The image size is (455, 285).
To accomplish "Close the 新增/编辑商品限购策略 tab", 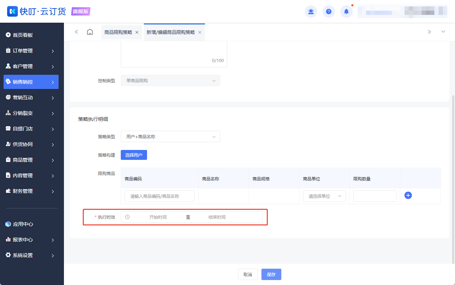I will [200, 32].
